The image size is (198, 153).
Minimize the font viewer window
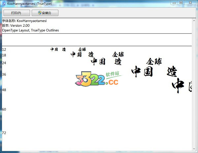click(174, 3)
